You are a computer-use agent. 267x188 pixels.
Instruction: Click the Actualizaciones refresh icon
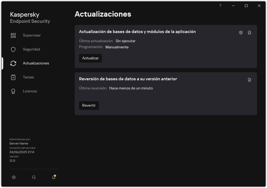click(x=13, y=63)
